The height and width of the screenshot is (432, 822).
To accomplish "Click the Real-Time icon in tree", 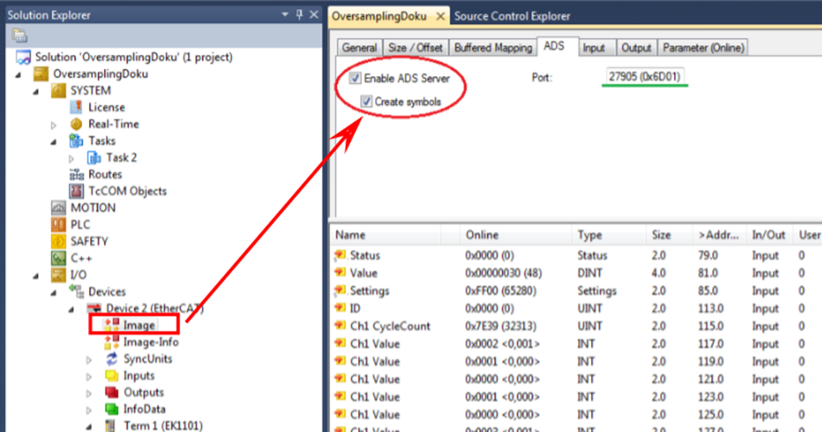I will (76, 124).
